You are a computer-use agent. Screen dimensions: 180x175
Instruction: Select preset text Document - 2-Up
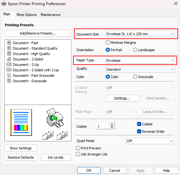pos(26,65)
